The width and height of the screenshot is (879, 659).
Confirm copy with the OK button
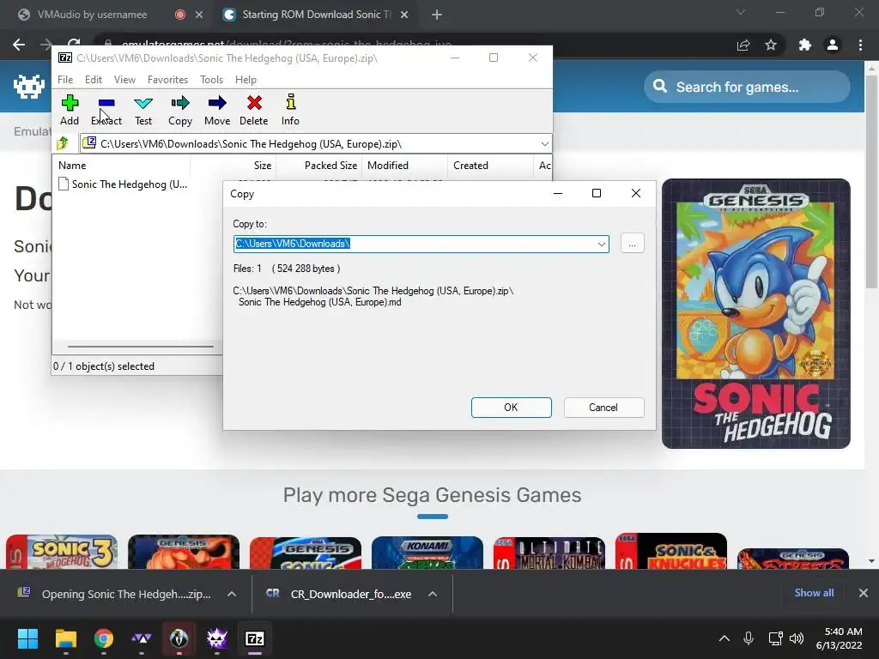(x=512, y=408)
